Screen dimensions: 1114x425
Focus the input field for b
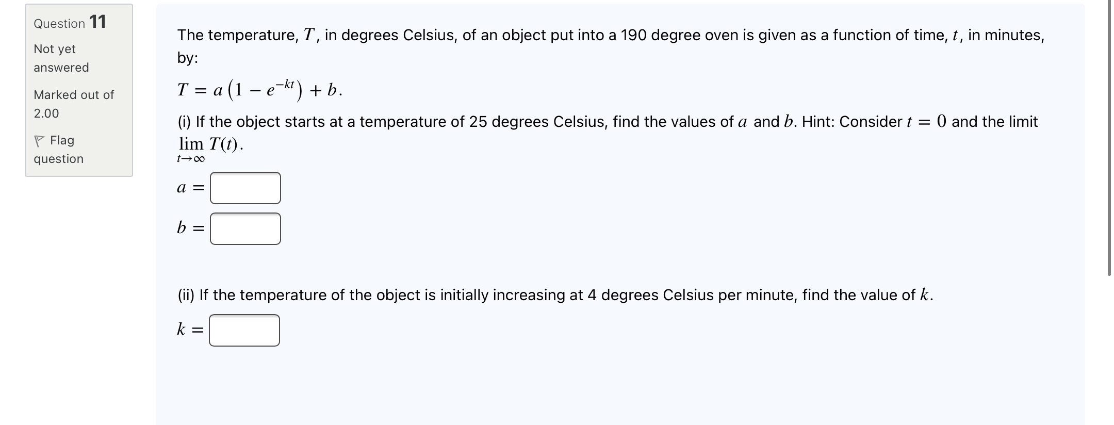245,229
